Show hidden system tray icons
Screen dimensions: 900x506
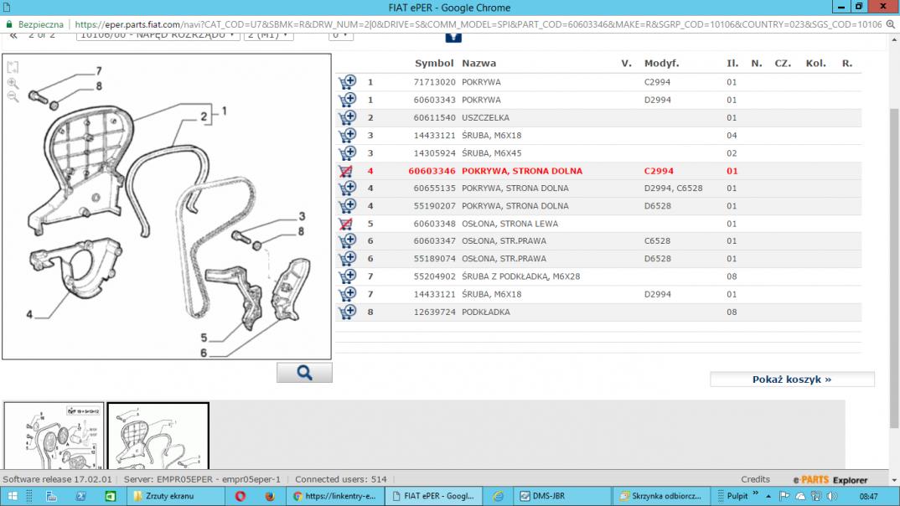pyautogui.click(x=768, y=496)
